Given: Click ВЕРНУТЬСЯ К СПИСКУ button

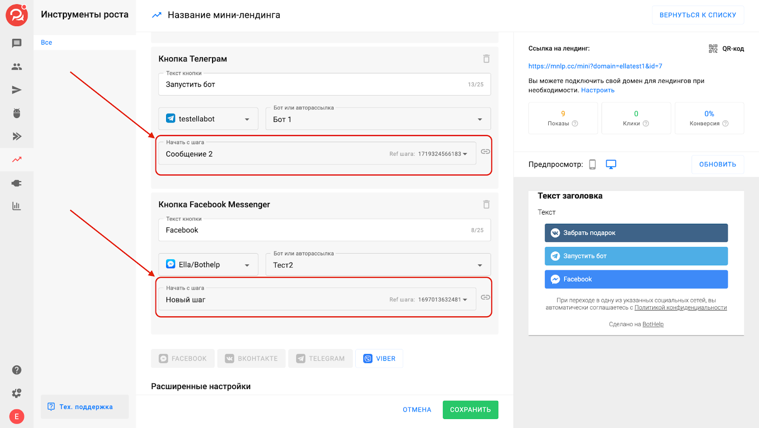Looking at the screenshot, I should click(697, 15).
